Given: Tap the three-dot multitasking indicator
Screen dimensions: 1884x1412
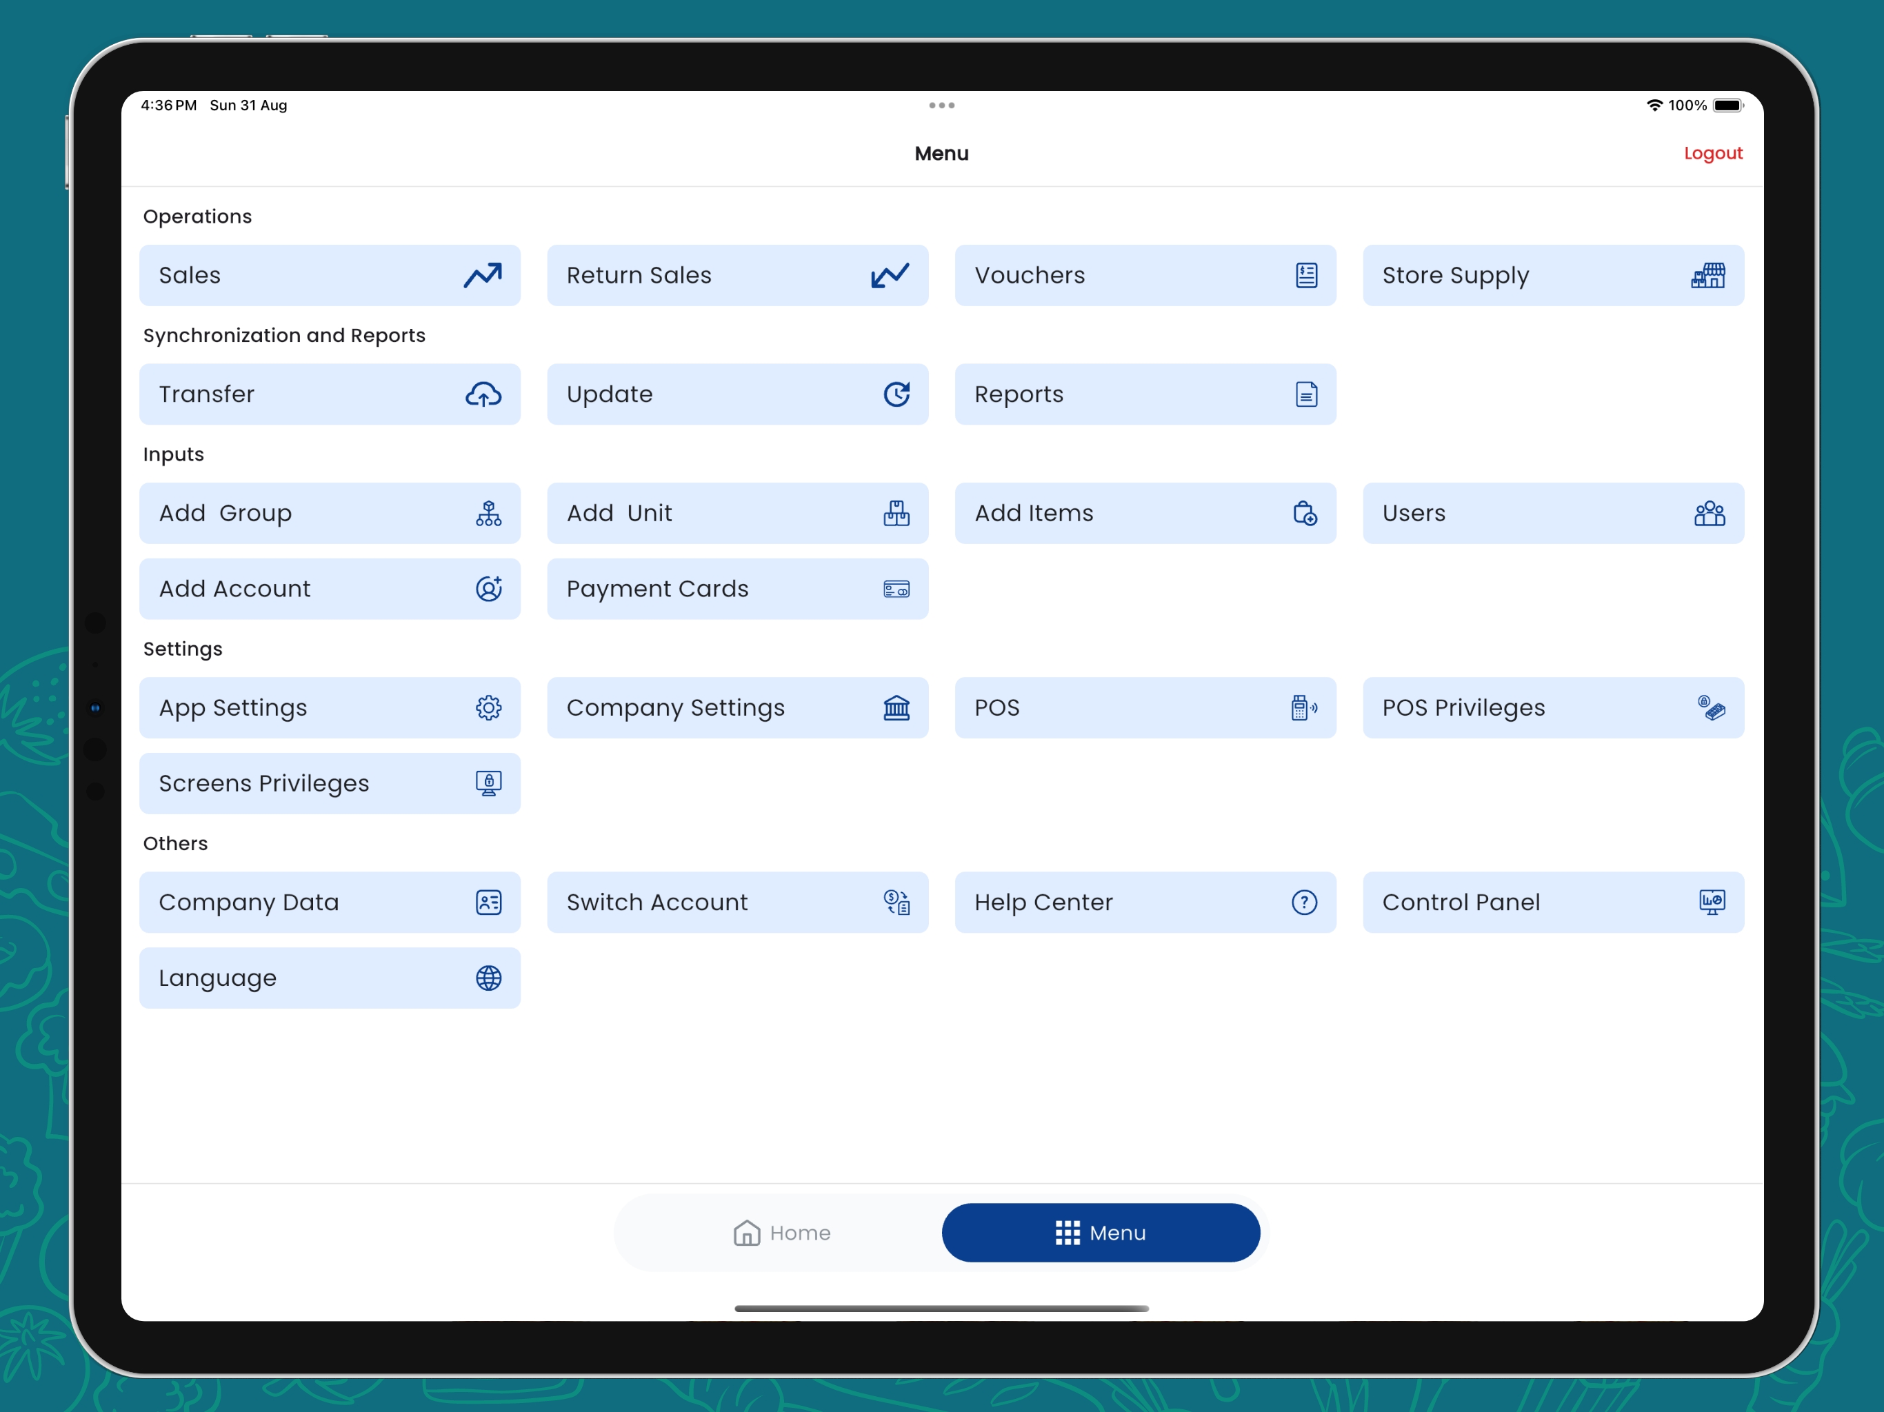Looking at the screenshot, I should coord(941,105).
